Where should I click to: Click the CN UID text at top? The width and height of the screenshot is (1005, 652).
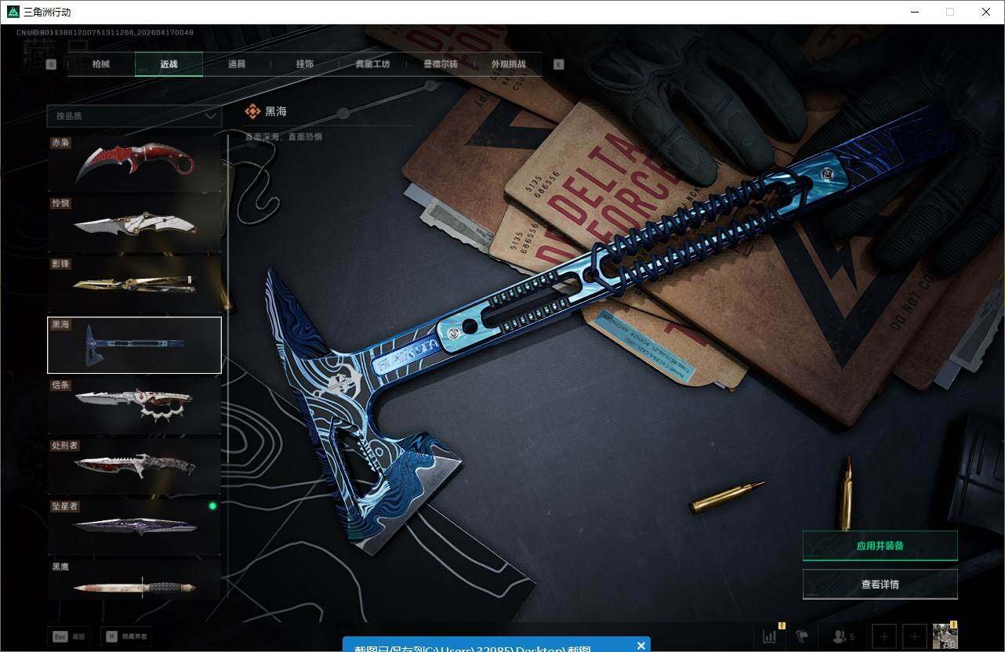[105, 32]
